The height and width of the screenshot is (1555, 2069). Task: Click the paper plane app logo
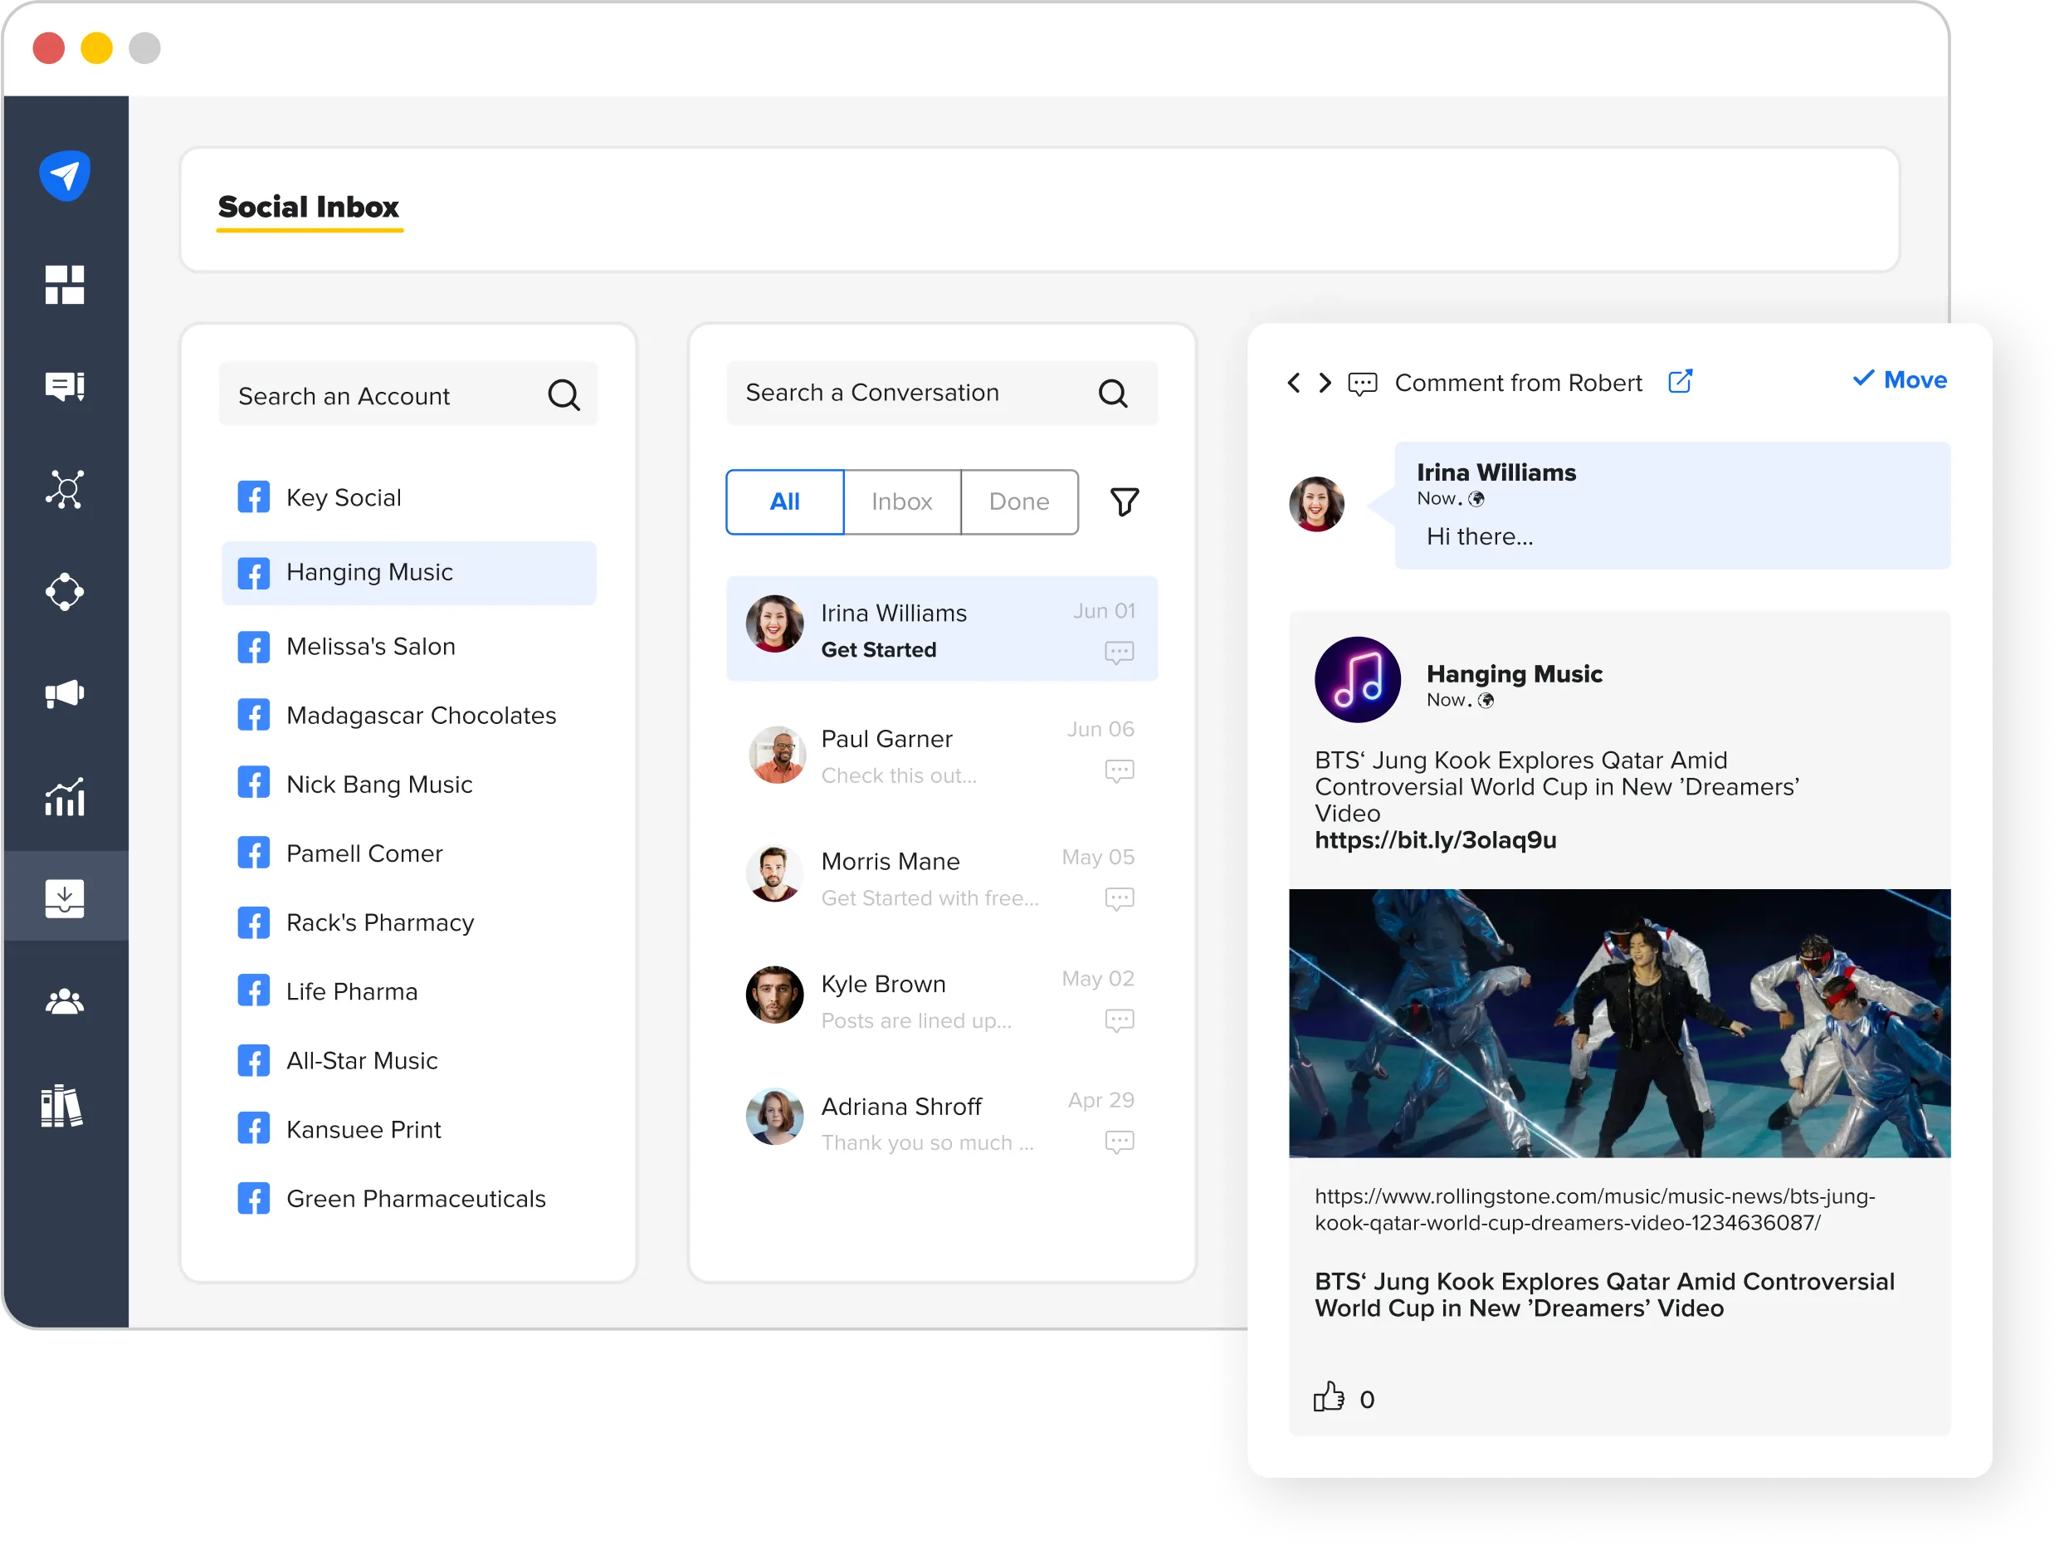click(65, 175)
